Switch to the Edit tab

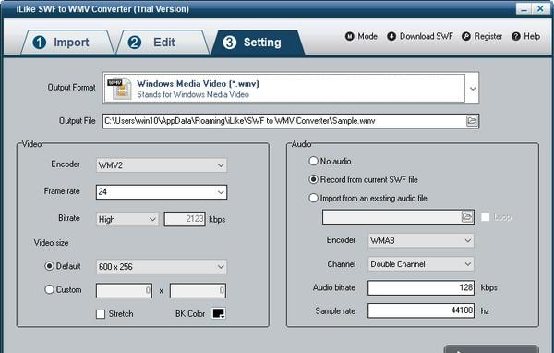click(163, 43)
